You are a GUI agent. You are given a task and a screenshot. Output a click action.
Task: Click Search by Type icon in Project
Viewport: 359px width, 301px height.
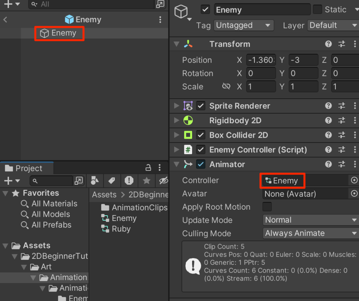[x=95, y=181]
